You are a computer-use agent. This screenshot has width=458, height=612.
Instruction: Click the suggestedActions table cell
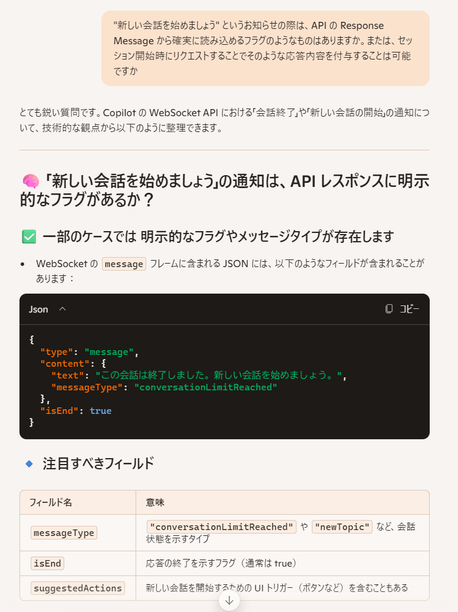78,588
